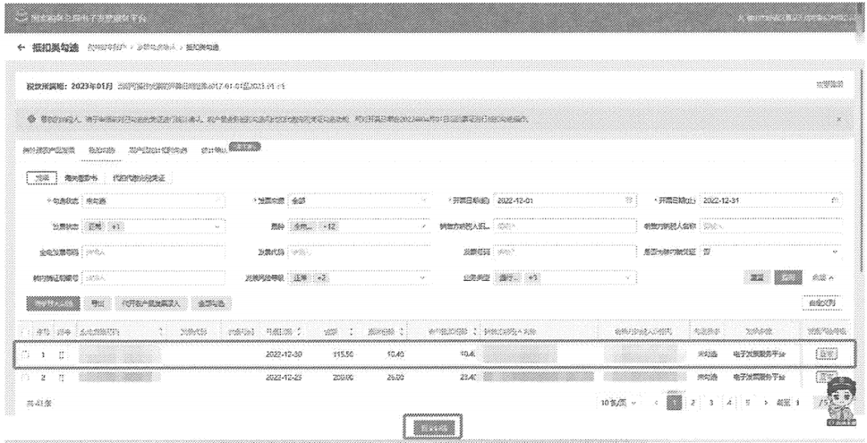Click the 全电发票号码 input field

tap(153, 252)
